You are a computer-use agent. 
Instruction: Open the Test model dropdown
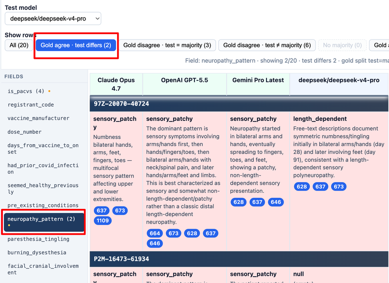pyautogui.click(x=53, y=19)
